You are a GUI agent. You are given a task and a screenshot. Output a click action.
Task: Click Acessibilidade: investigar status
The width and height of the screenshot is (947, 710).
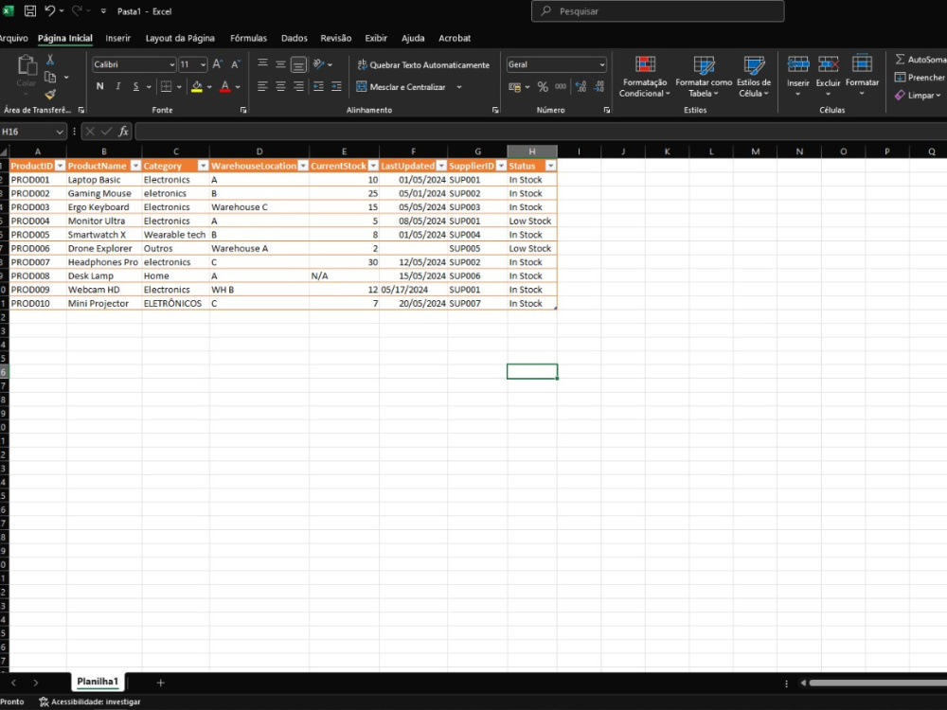click(x=89, y=701)
